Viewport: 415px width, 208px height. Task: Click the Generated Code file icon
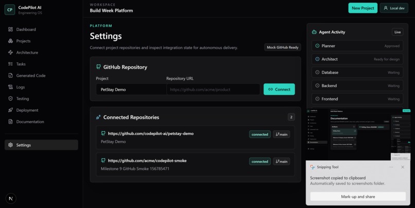[x=11, y=75]
